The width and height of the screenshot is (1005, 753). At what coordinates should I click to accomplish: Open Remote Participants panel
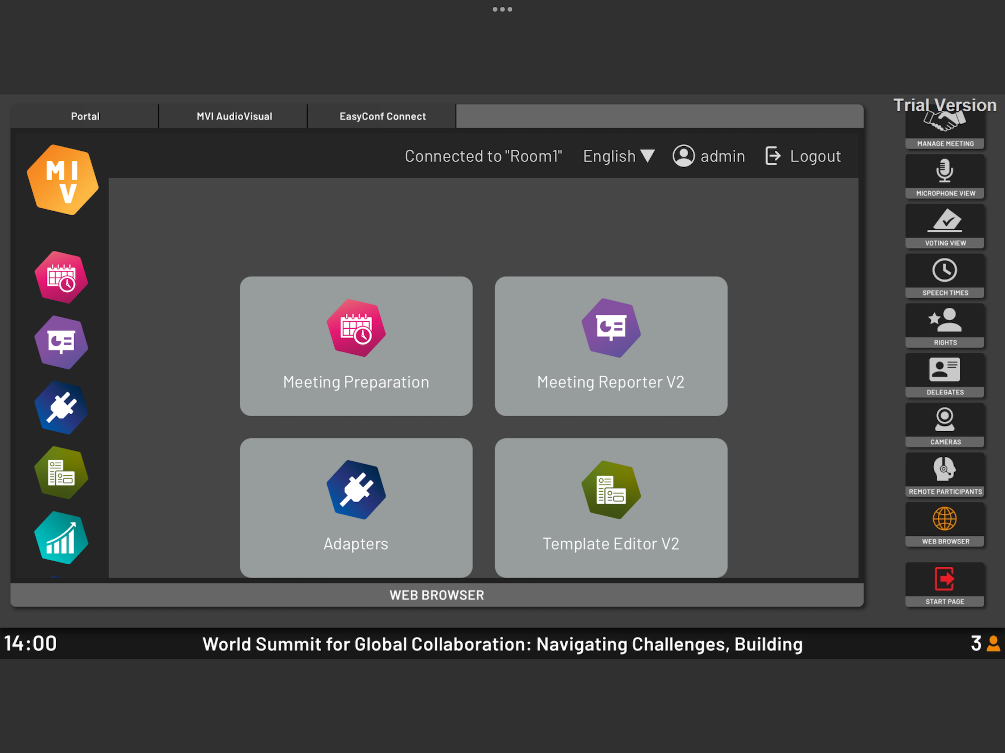[x=945, y=475]
